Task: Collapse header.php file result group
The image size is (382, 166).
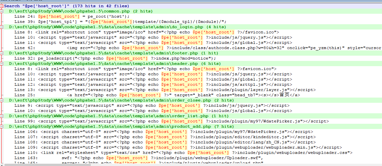Action: tap(2, 64)
